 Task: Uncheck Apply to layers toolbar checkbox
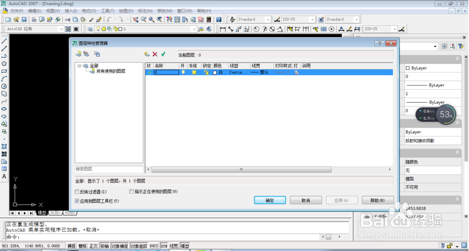click(x=77, y=201)
